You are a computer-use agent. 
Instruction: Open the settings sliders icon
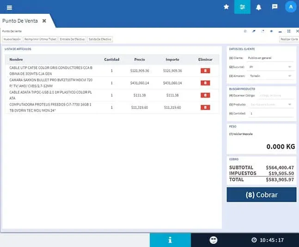click(242, 7)
